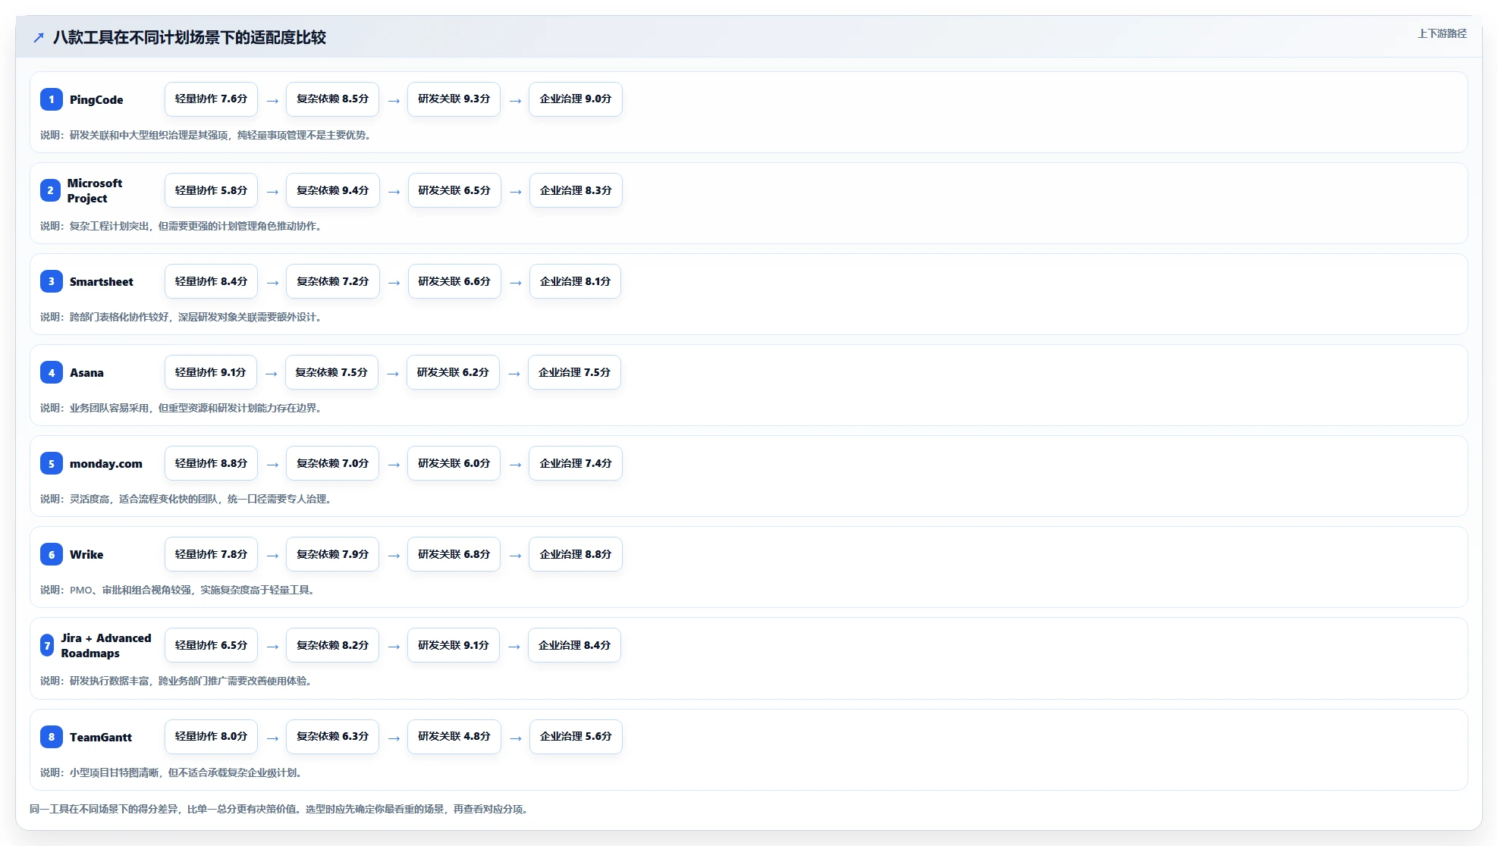Screen dimensions: 1498x846
Task: Pick Smartsheet 研发关联 6.6分 chip
Action: [x=454, y=281]
